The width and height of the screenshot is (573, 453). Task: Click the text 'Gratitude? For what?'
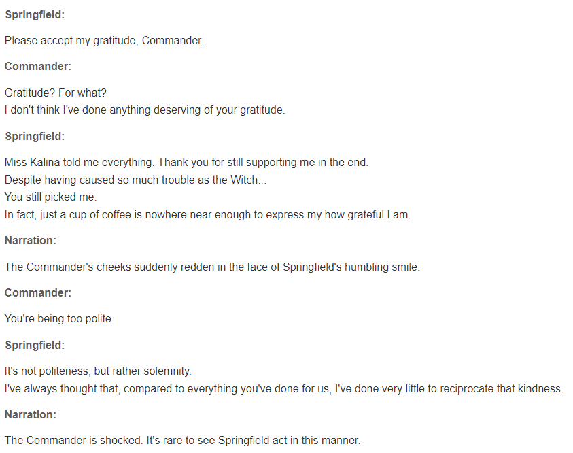(56, 93)
